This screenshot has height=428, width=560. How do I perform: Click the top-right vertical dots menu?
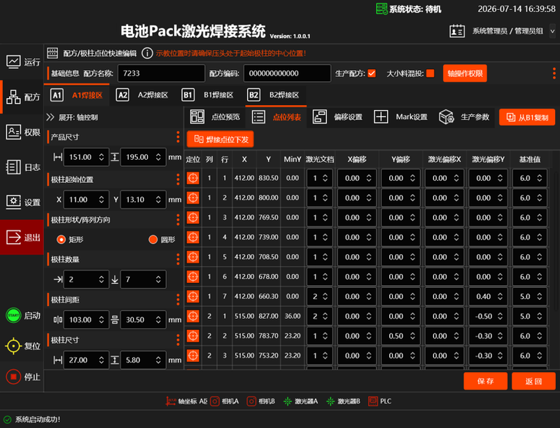(554, 74)
